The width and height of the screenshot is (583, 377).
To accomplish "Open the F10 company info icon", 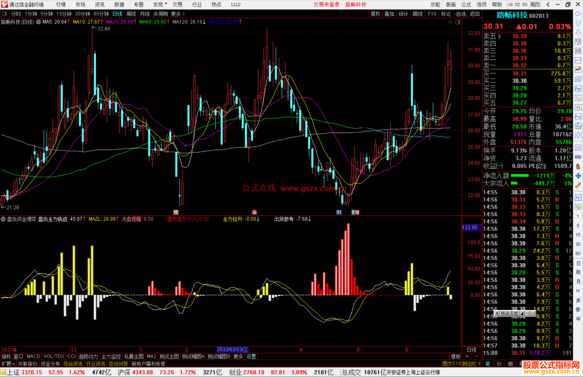I will point(578,89).
